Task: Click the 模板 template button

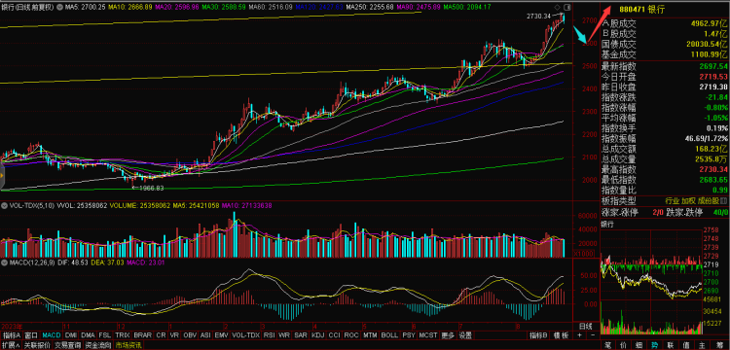Action: (562, 335)
